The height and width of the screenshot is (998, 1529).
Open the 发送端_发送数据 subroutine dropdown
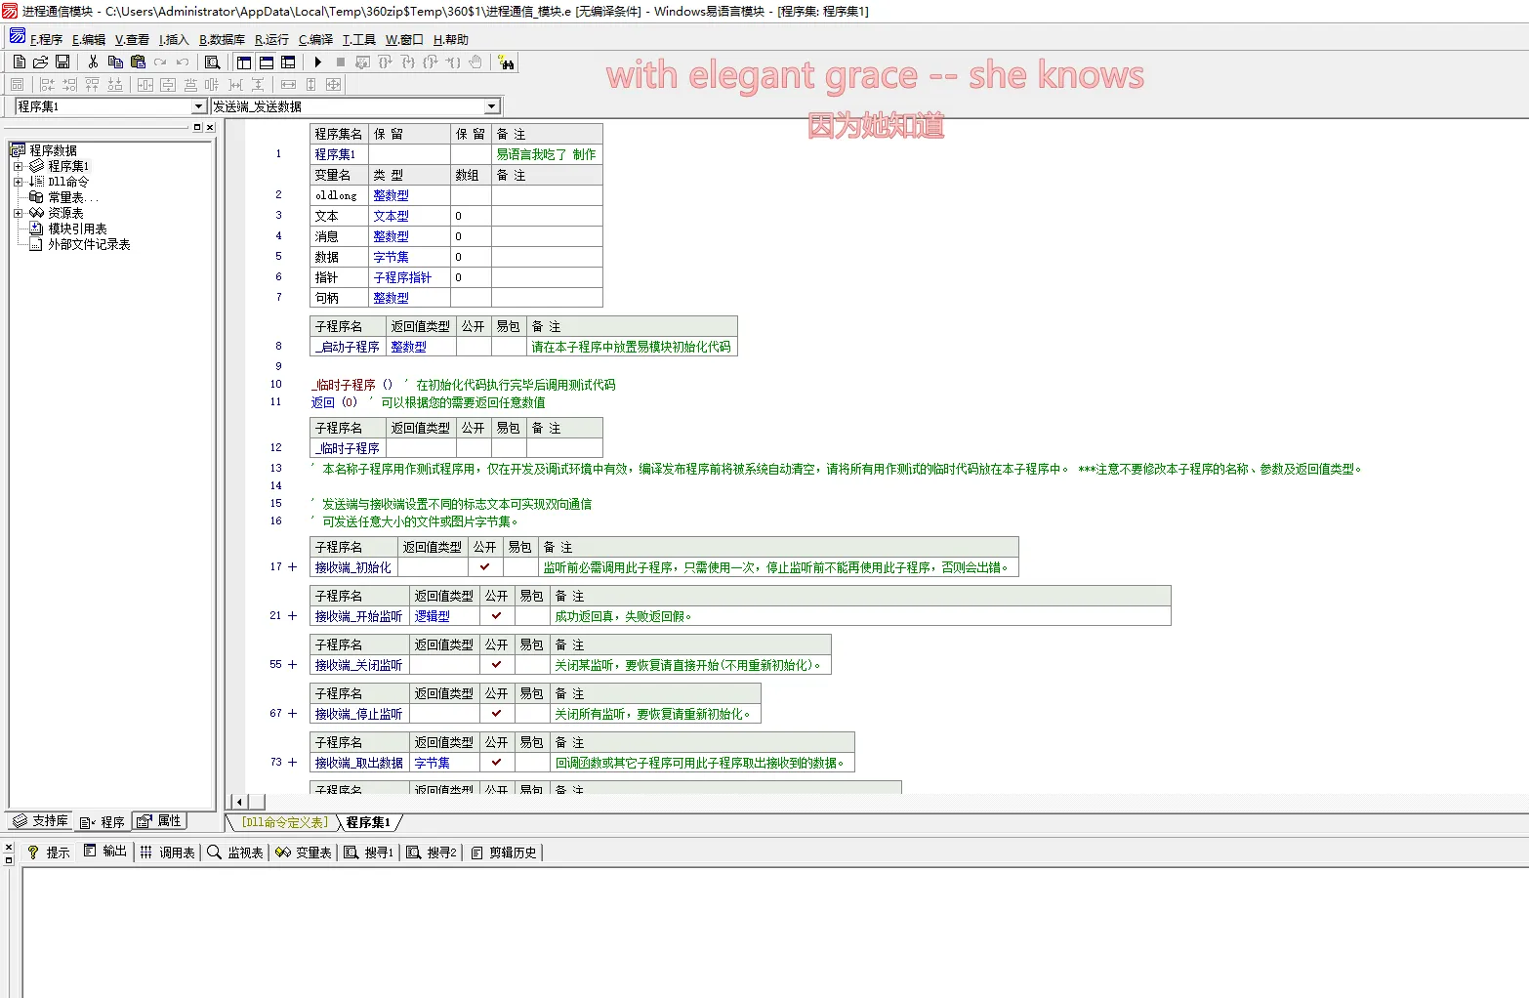(x=492, y=106)
